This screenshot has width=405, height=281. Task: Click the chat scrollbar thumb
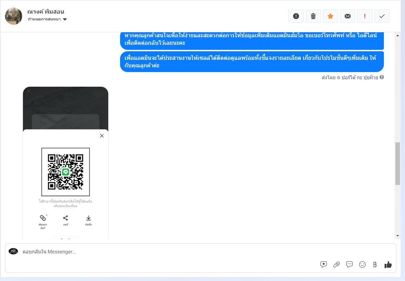[397, 163]
